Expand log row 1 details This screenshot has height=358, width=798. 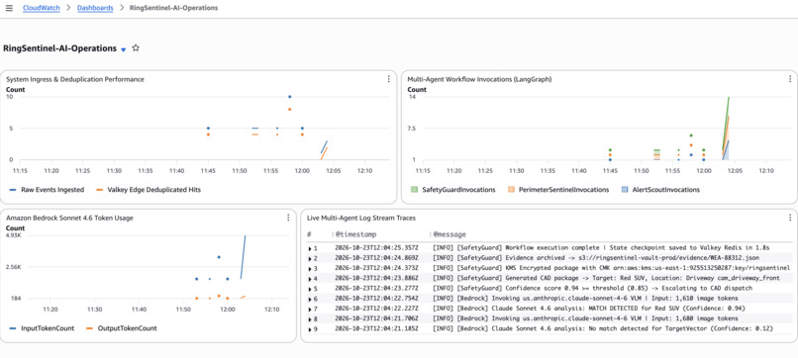click(310, 248)
